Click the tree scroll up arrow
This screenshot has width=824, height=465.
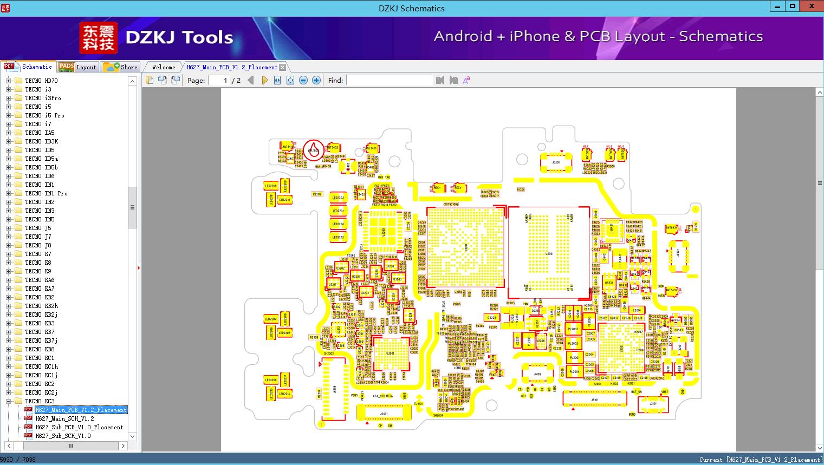[x=132, y=81]
